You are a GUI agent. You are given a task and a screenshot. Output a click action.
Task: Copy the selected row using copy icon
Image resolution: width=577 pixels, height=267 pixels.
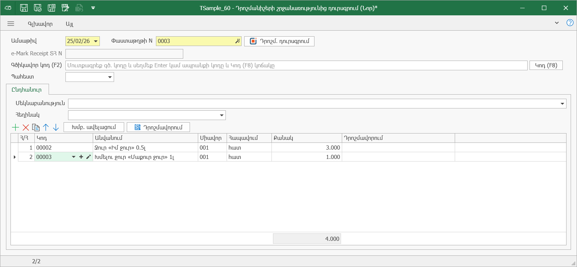point(36,128)
